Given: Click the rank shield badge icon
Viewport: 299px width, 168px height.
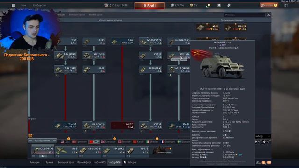Looking at the screenshot, I should click(30, 136).
